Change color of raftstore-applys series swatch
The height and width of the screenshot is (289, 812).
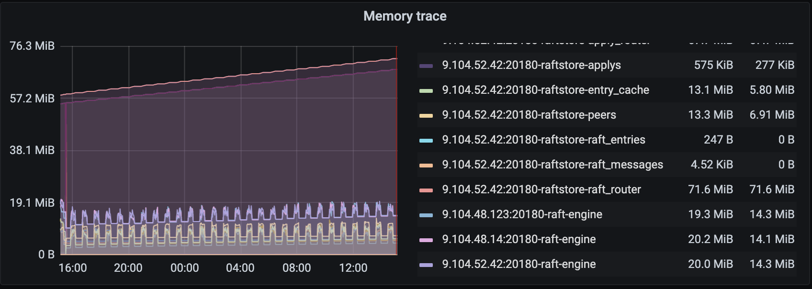pyautogui.click(x=426, y=66)
